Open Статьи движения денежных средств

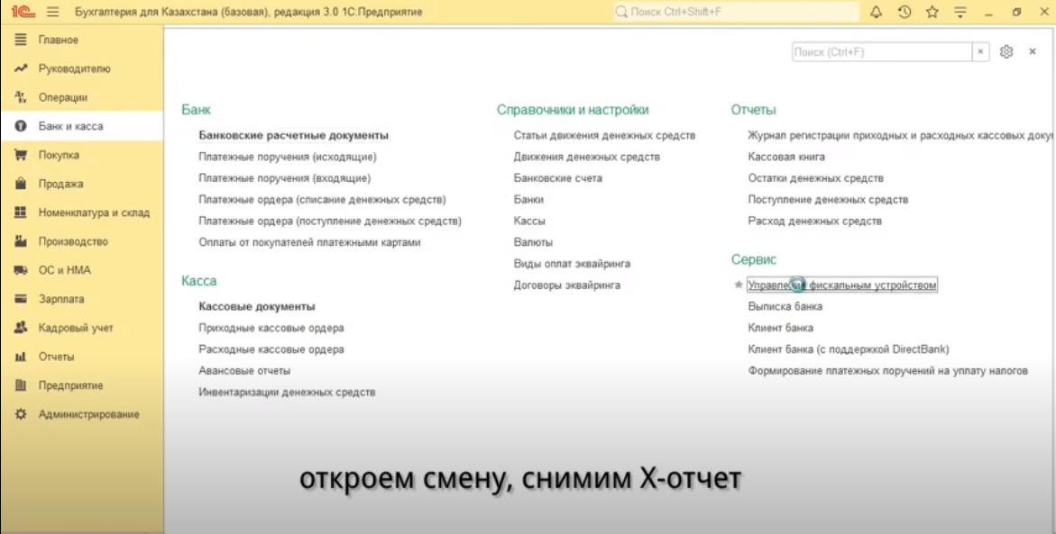[x=605, y=136]
